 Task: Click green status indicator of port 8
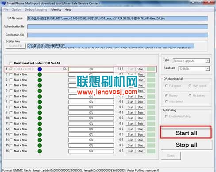coord(40,107)
